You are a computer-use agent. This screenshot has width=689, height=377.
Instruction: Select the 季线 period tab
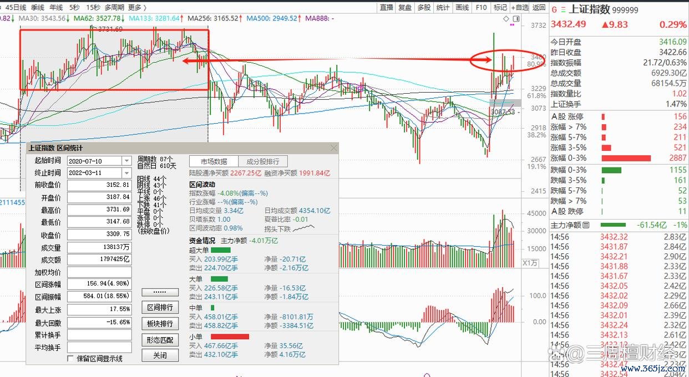point(38,7)
